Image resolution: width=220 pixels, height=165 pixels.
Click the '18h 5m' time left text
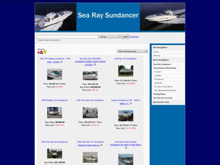click(x=95, y=90)
